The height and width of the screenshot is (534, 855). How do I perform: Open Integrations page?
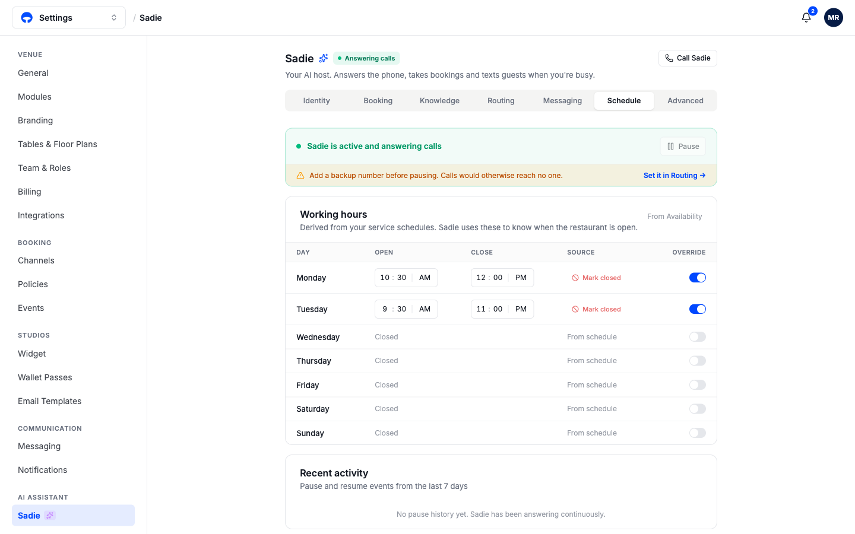point(73,215)
